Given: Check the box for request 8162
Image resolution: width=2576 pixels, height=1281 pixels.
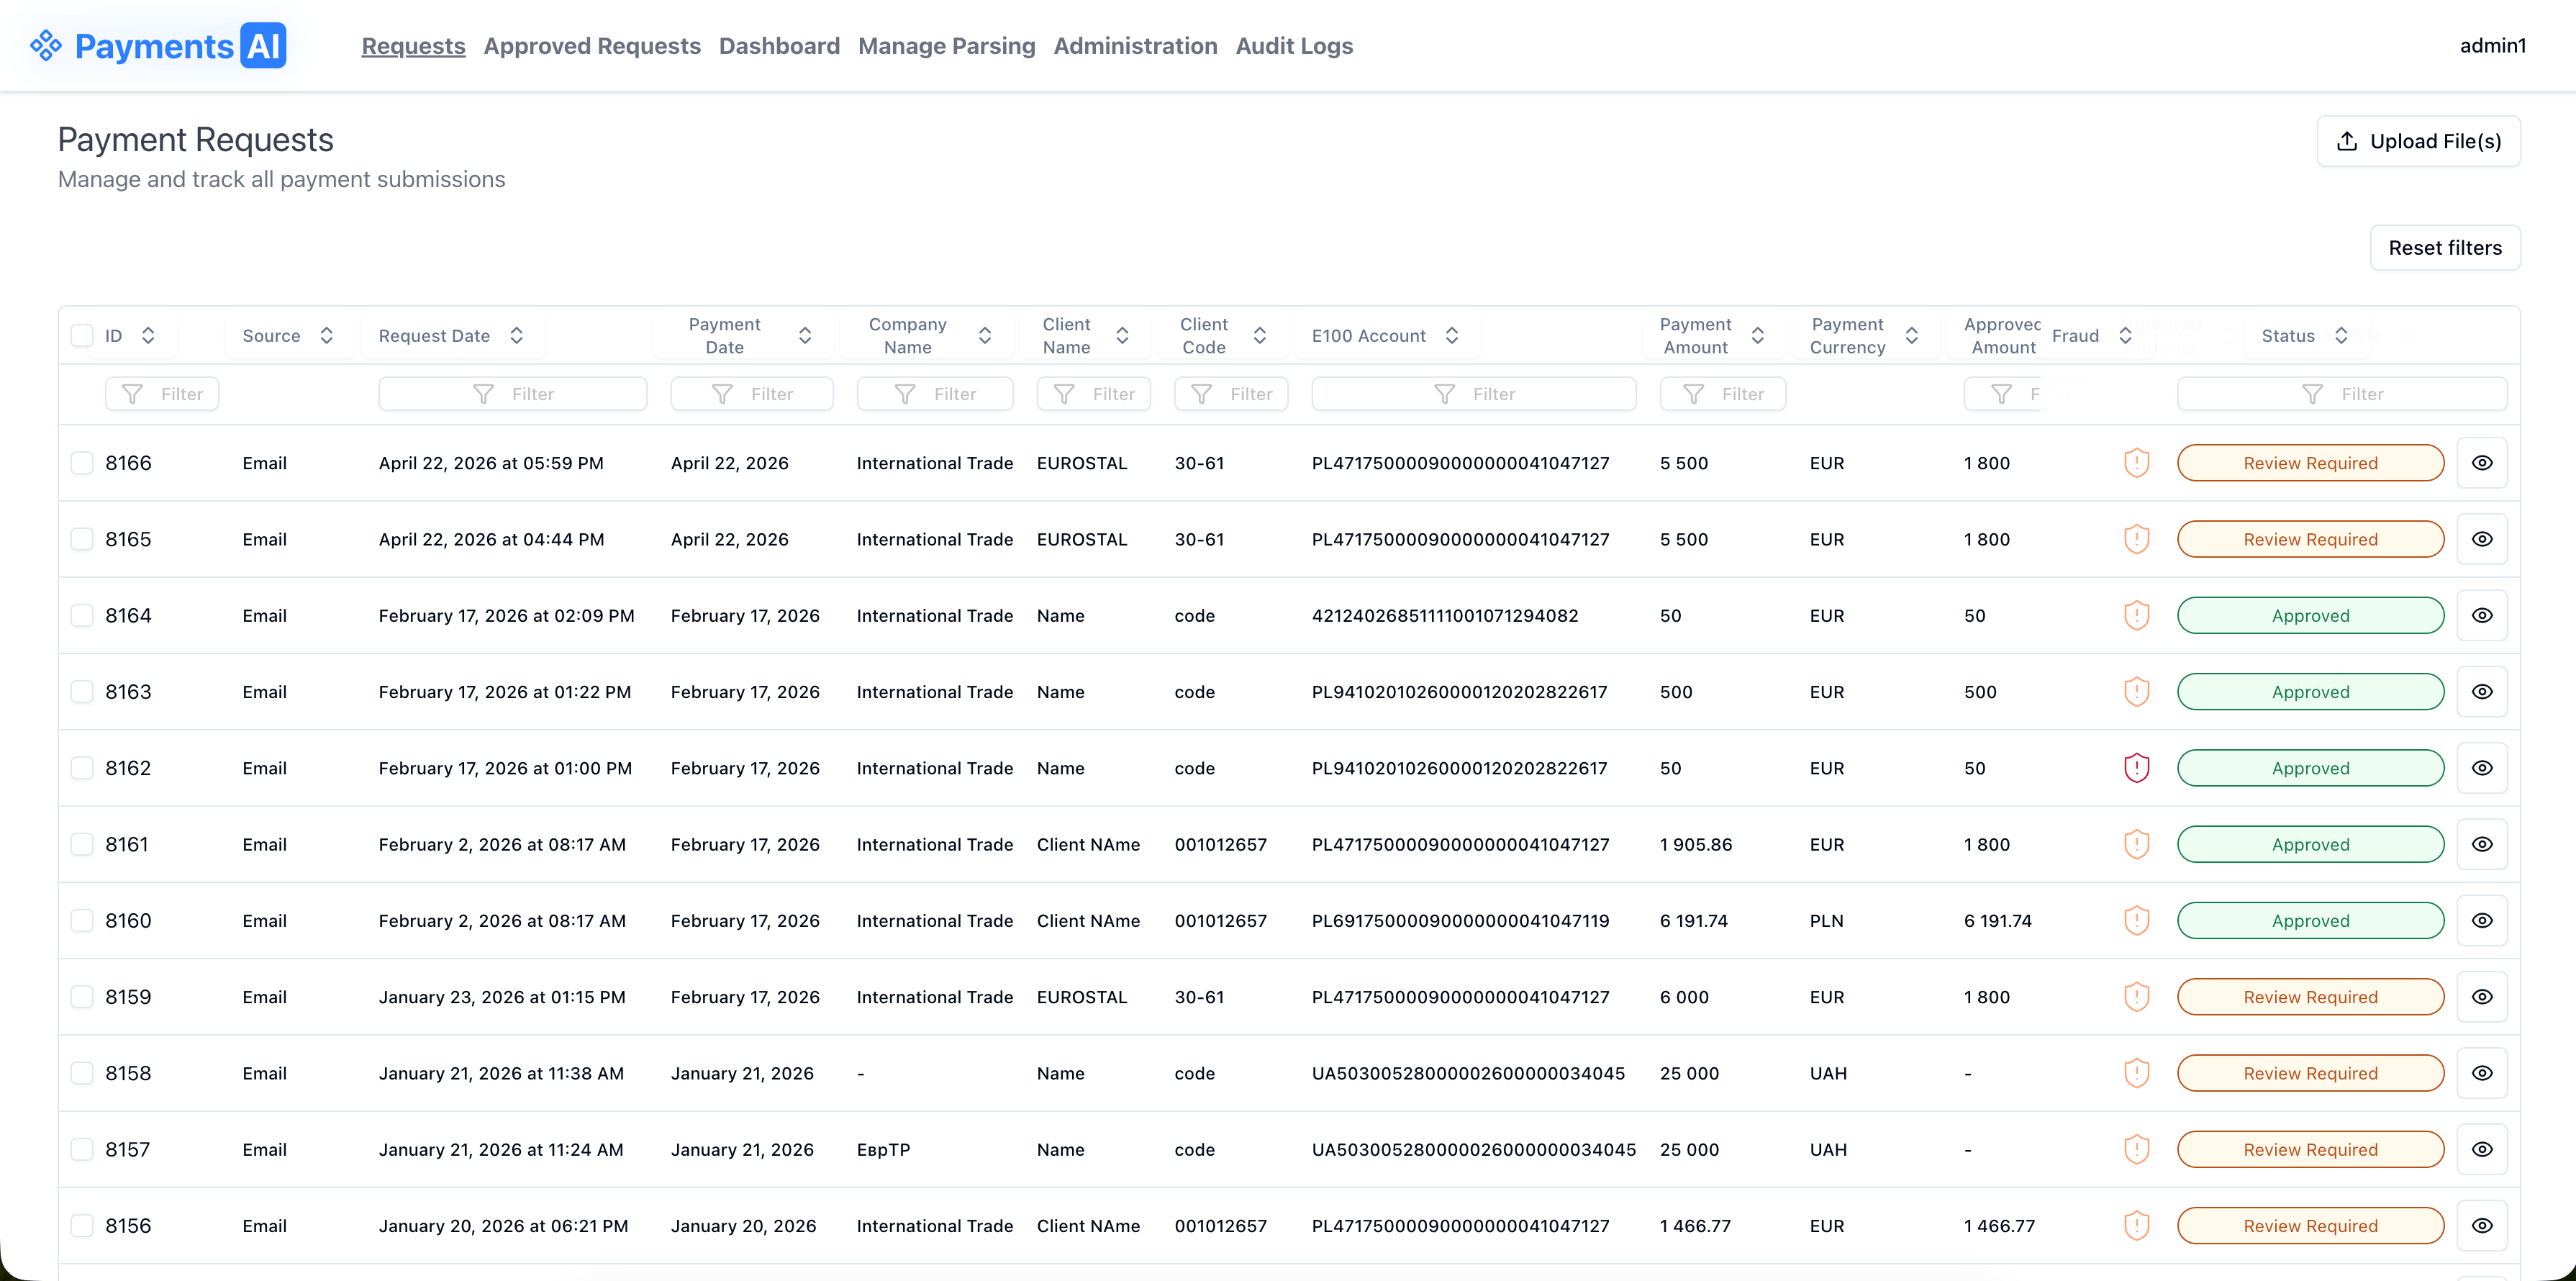Looking at the screenshot, I should [82, 768].
